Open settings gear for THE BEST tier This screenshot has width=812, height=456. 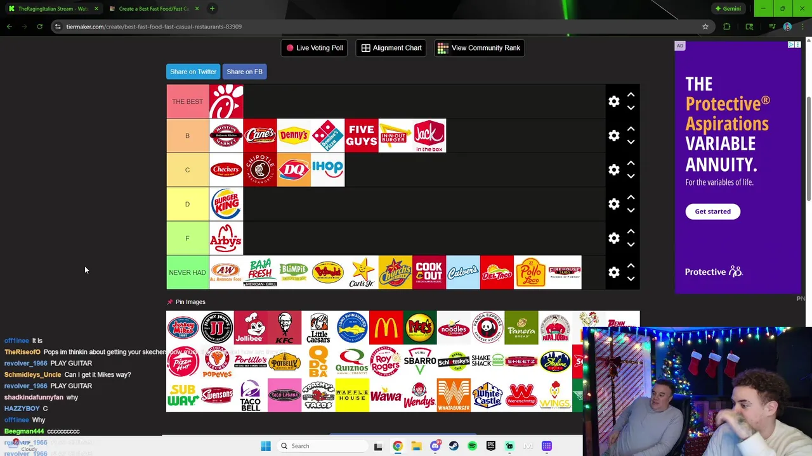point(614,101)
